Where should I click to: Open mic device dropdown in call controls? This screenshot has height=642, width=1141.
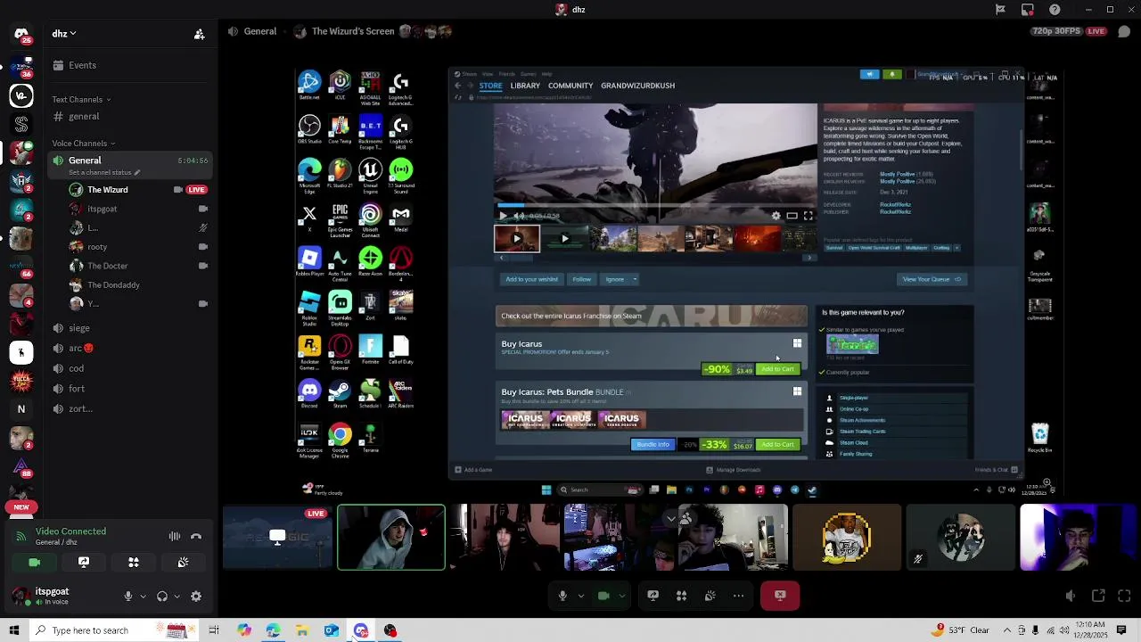pyautogui.click(x=581, y=596)
